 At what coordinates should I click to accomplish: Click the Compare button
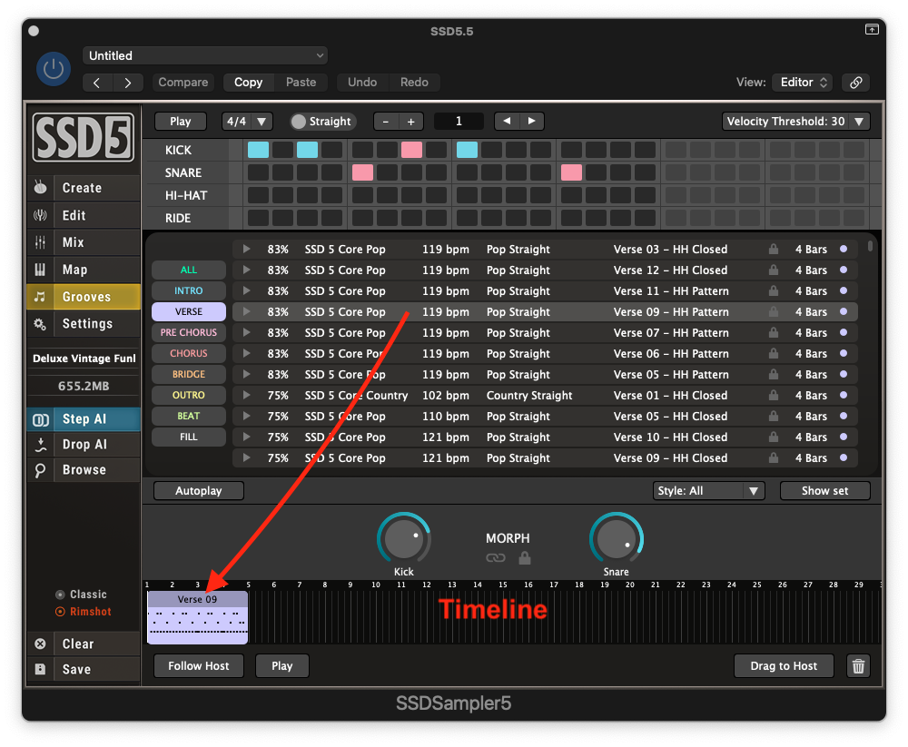[x=183, y=83]
